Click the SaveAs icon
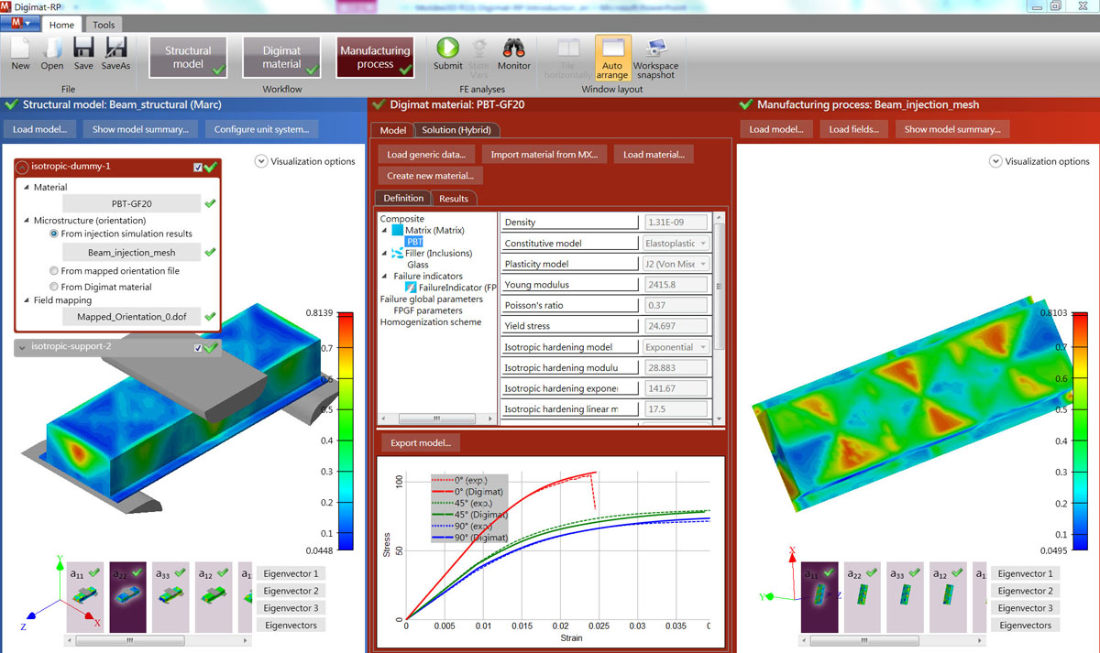1100x653 pixels. point(115,53)
